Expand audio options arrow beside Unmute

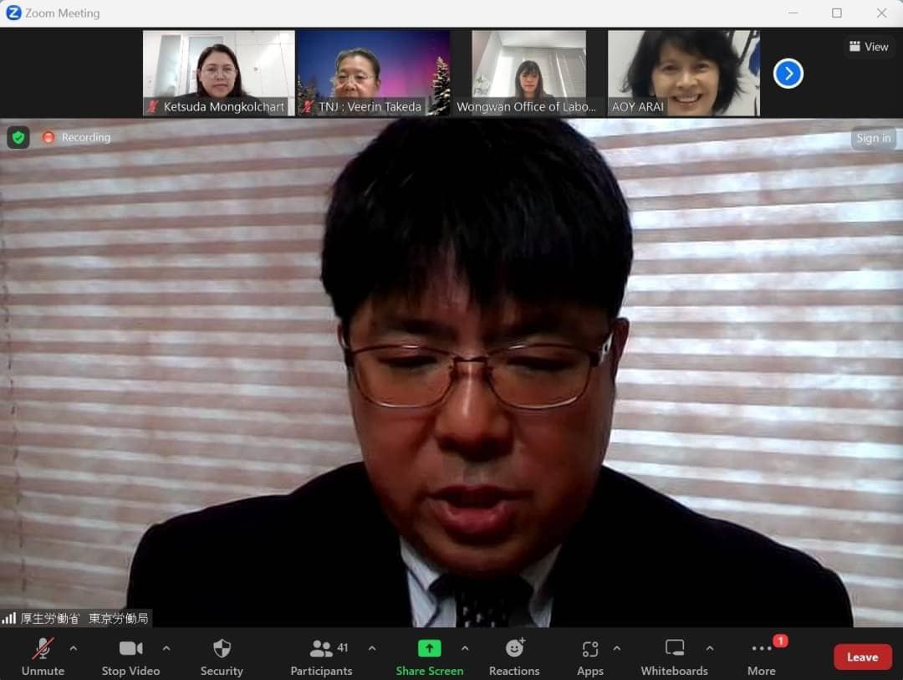tap(74, 648)
